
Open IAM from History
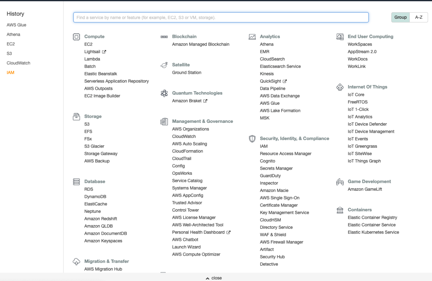tap(11, 73)
